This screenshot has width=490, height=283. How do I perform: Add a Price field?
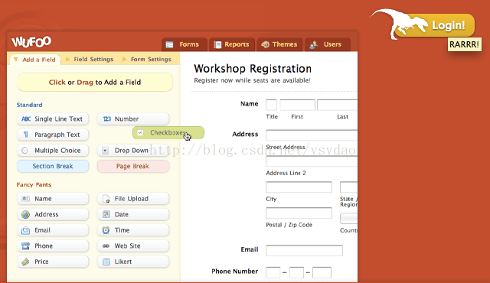53,262
